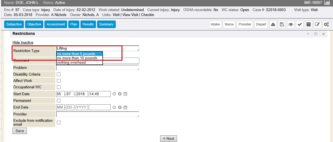Choose "nothing overhead" from the dropdown list
Image resolution: width=333 pixels, height=142 pixels.
72,63
